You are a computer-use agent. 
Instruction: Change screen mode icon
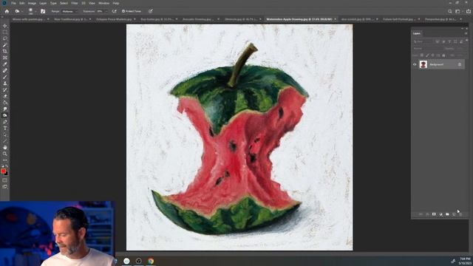5,187
